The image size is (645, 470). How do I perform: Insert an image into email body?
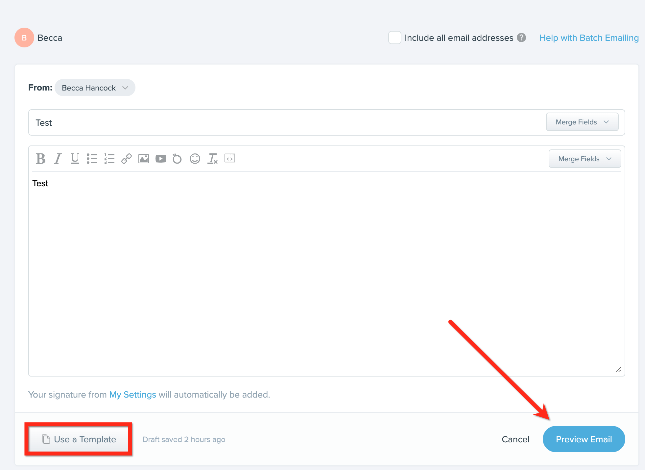[144, 159]
